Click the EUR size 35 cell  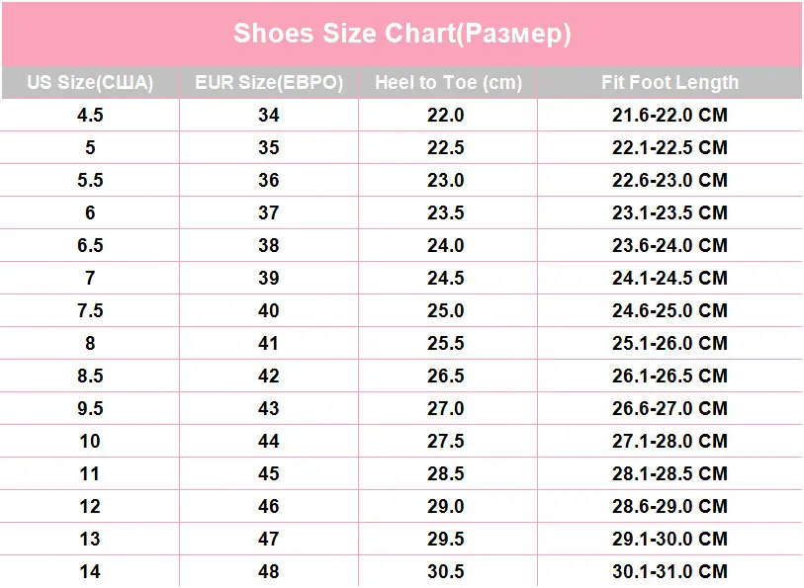coord(269,147)
